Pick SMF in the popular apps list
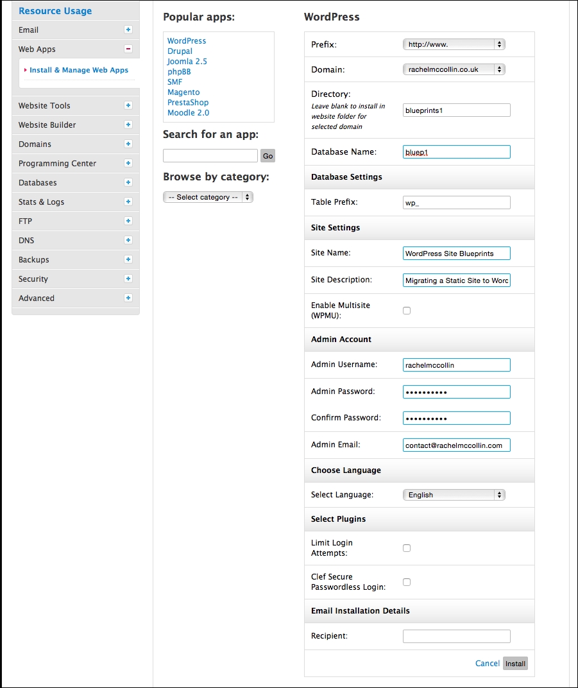This screenshot has width=578, height=688. [174, 82]
